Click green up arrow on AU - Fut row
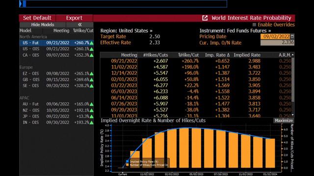This screenshot has width=314, height=176. [x=92, y=104]
